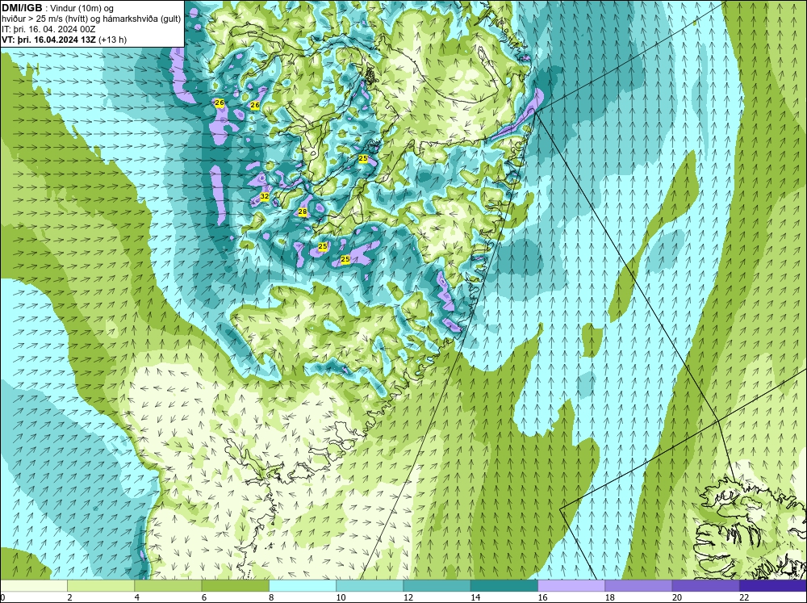Click the light lavender 16–18 m/s legend swatch

click(x=571, y=586)
